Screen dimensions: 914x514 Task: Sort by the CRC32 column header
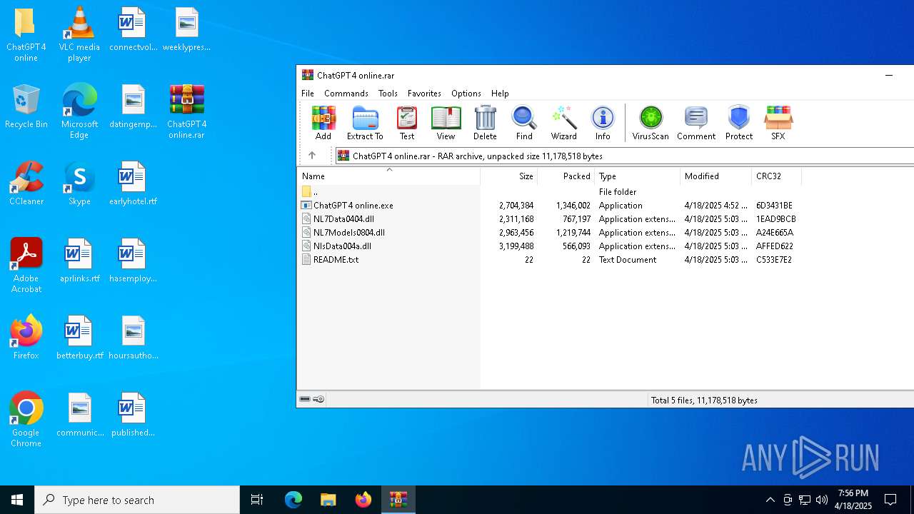(x=776, y=176)
